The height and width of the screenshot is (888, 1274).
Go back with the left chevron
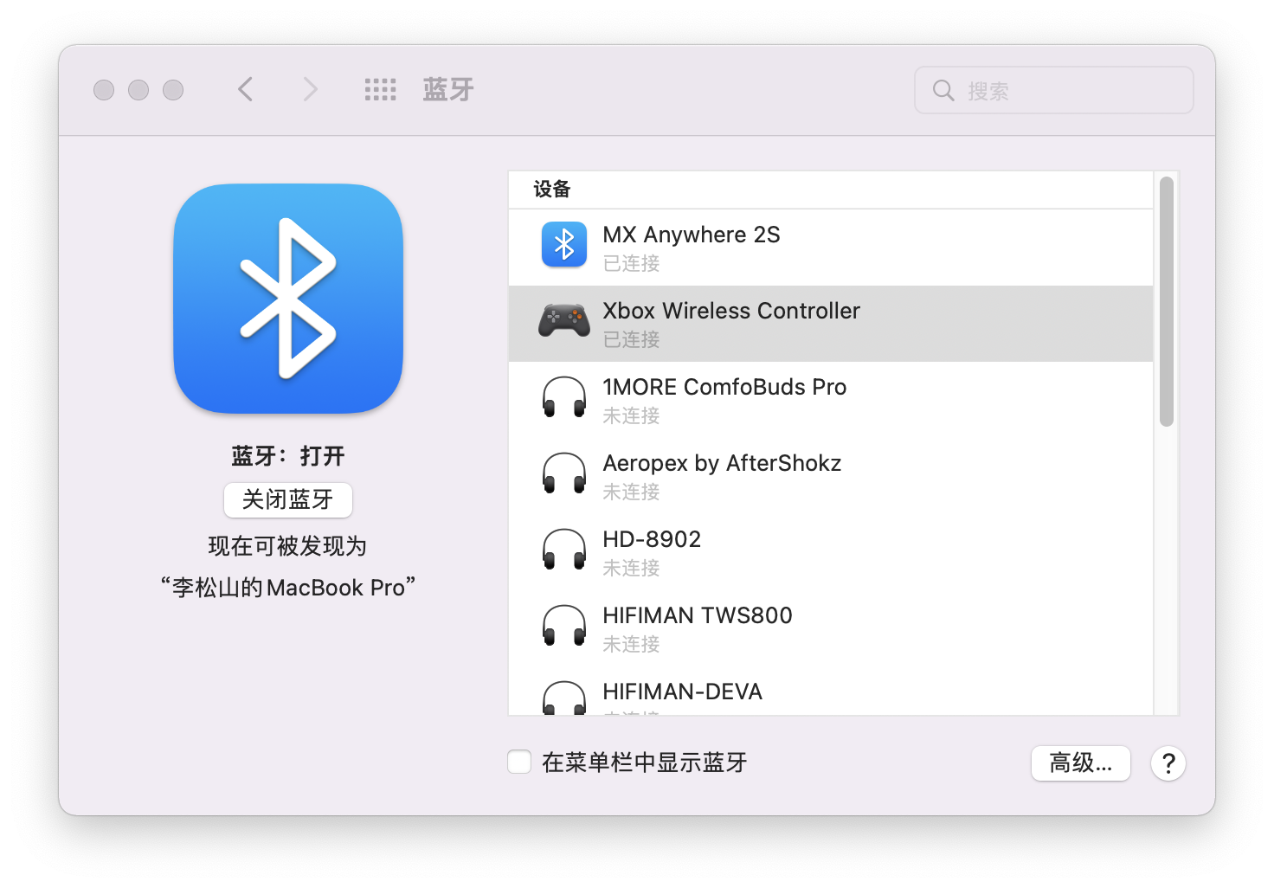click(246, 89)
